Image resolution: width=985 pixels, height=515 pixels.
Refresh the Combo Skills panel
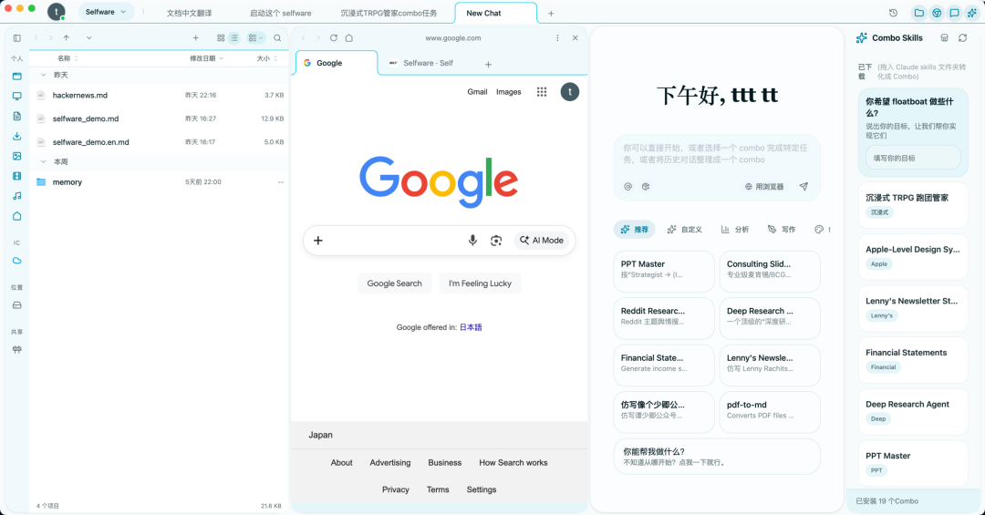point(962,37)
